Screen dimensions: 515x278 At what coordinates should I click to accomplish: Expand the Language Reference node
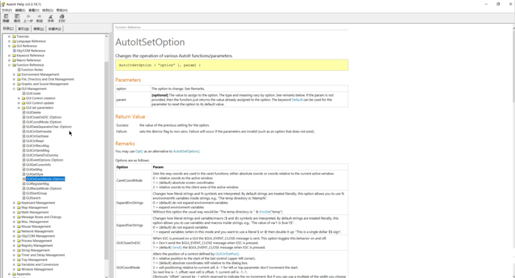9,41
